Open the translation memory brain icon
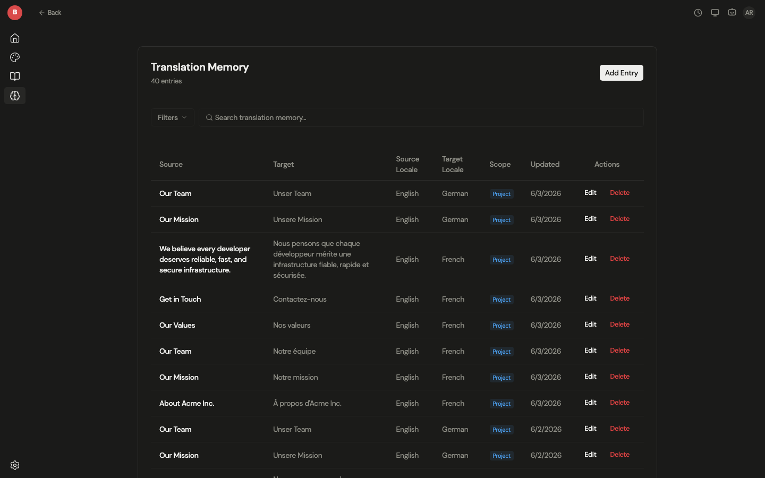This screenshot has width=765, height=478. coord(15,96)
